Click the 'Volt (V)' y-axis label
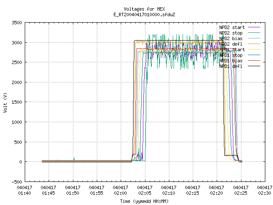 coord(5,102)
